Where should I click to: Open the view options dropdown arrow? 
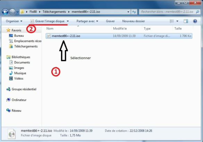(x=177, y=21)
